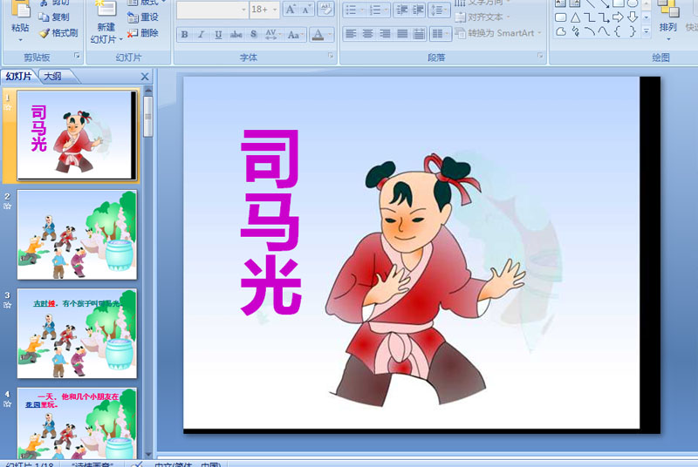The height and width of the screenshot is (467, 698).
Task: Toggle Underline formatting button
Action: pos(218,34)
